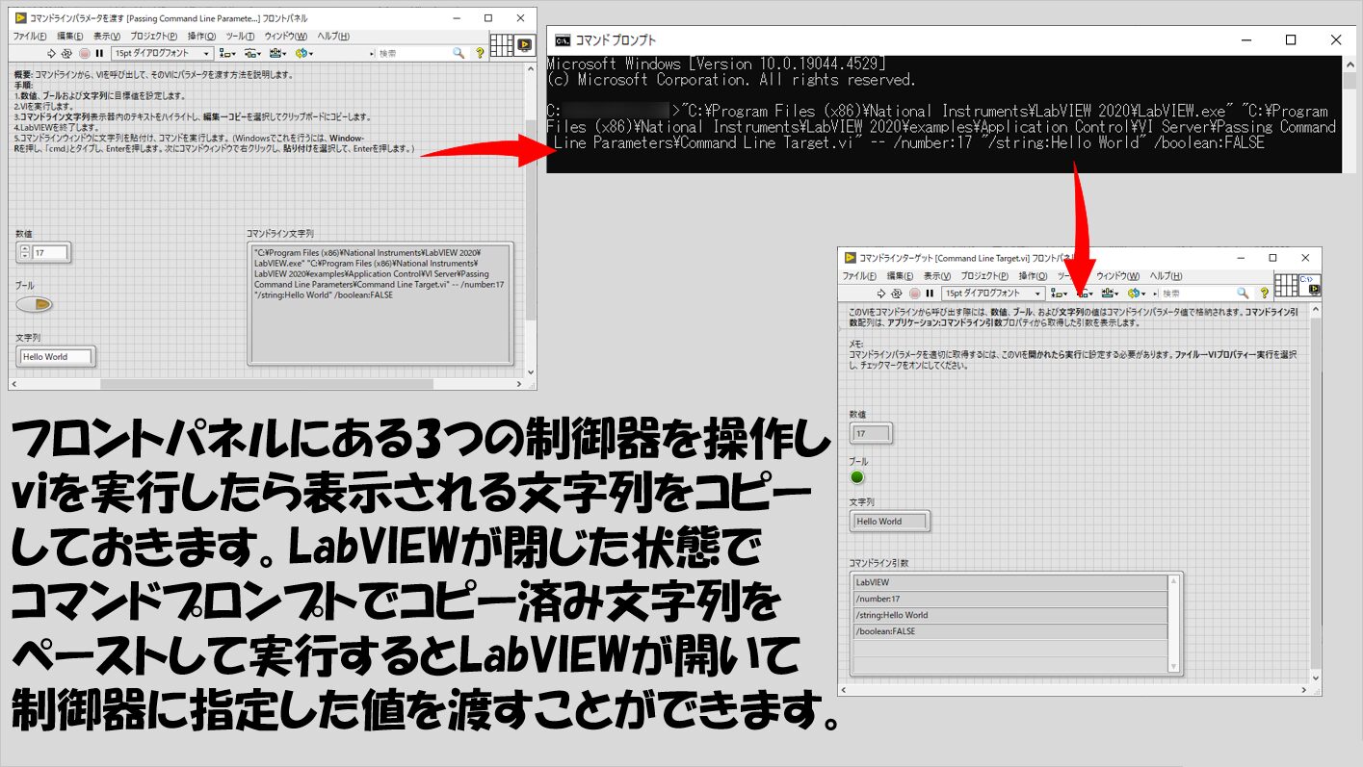This screenshot has height=767, width=1363.
Task: Click the 数値 numeric input showing 17
Action: click(x=50, y=253)
